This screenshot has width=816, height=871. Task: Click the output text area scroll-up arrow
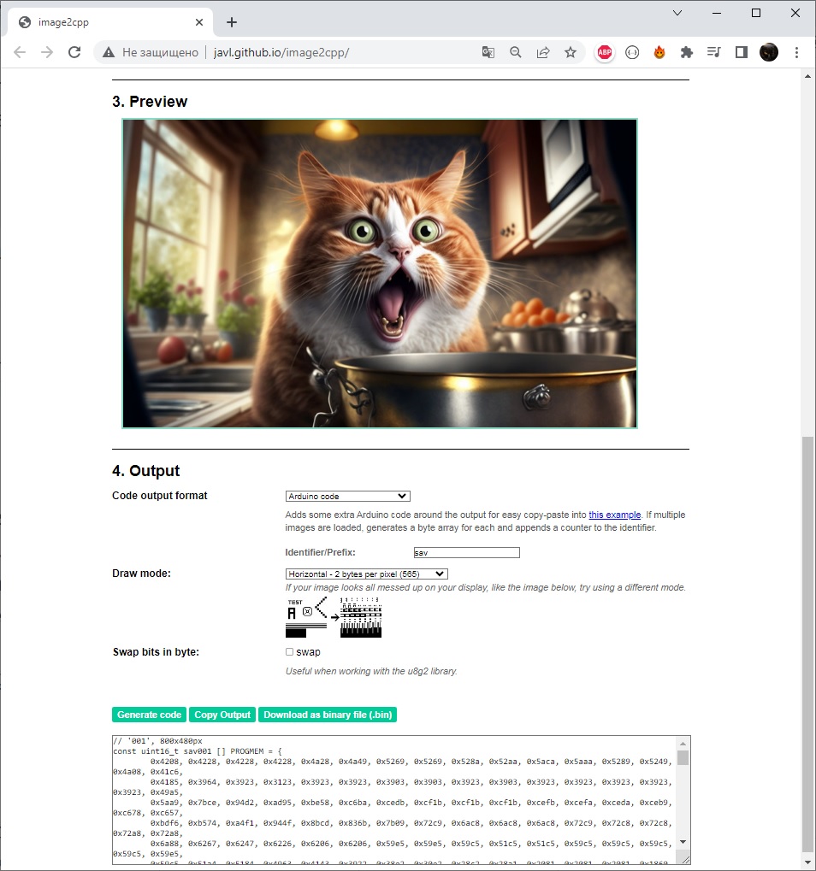683,744
